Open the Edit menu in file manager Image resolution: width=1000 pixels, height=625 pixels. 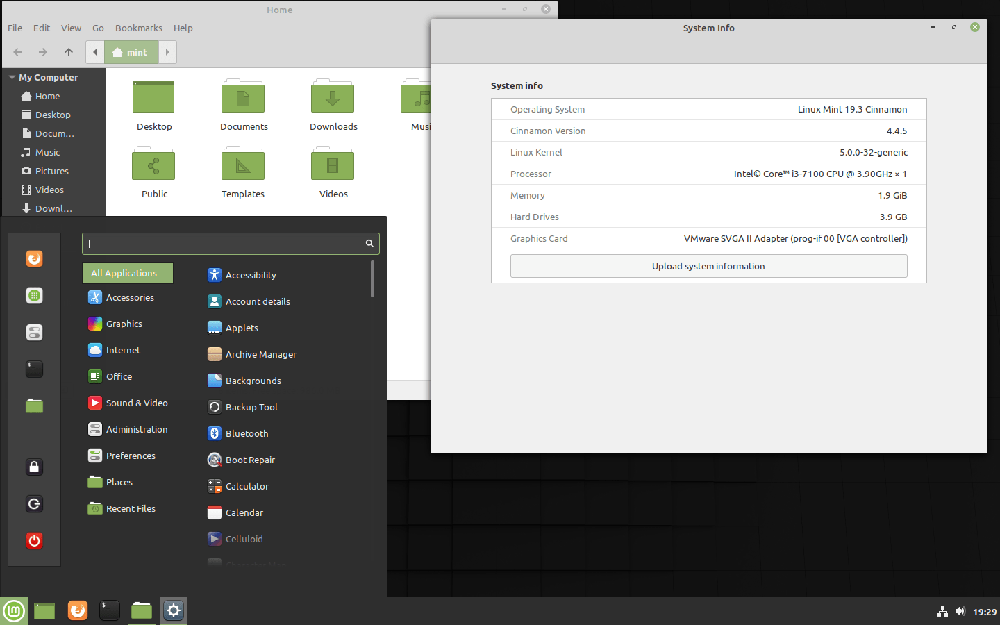[x=42, y=28]
